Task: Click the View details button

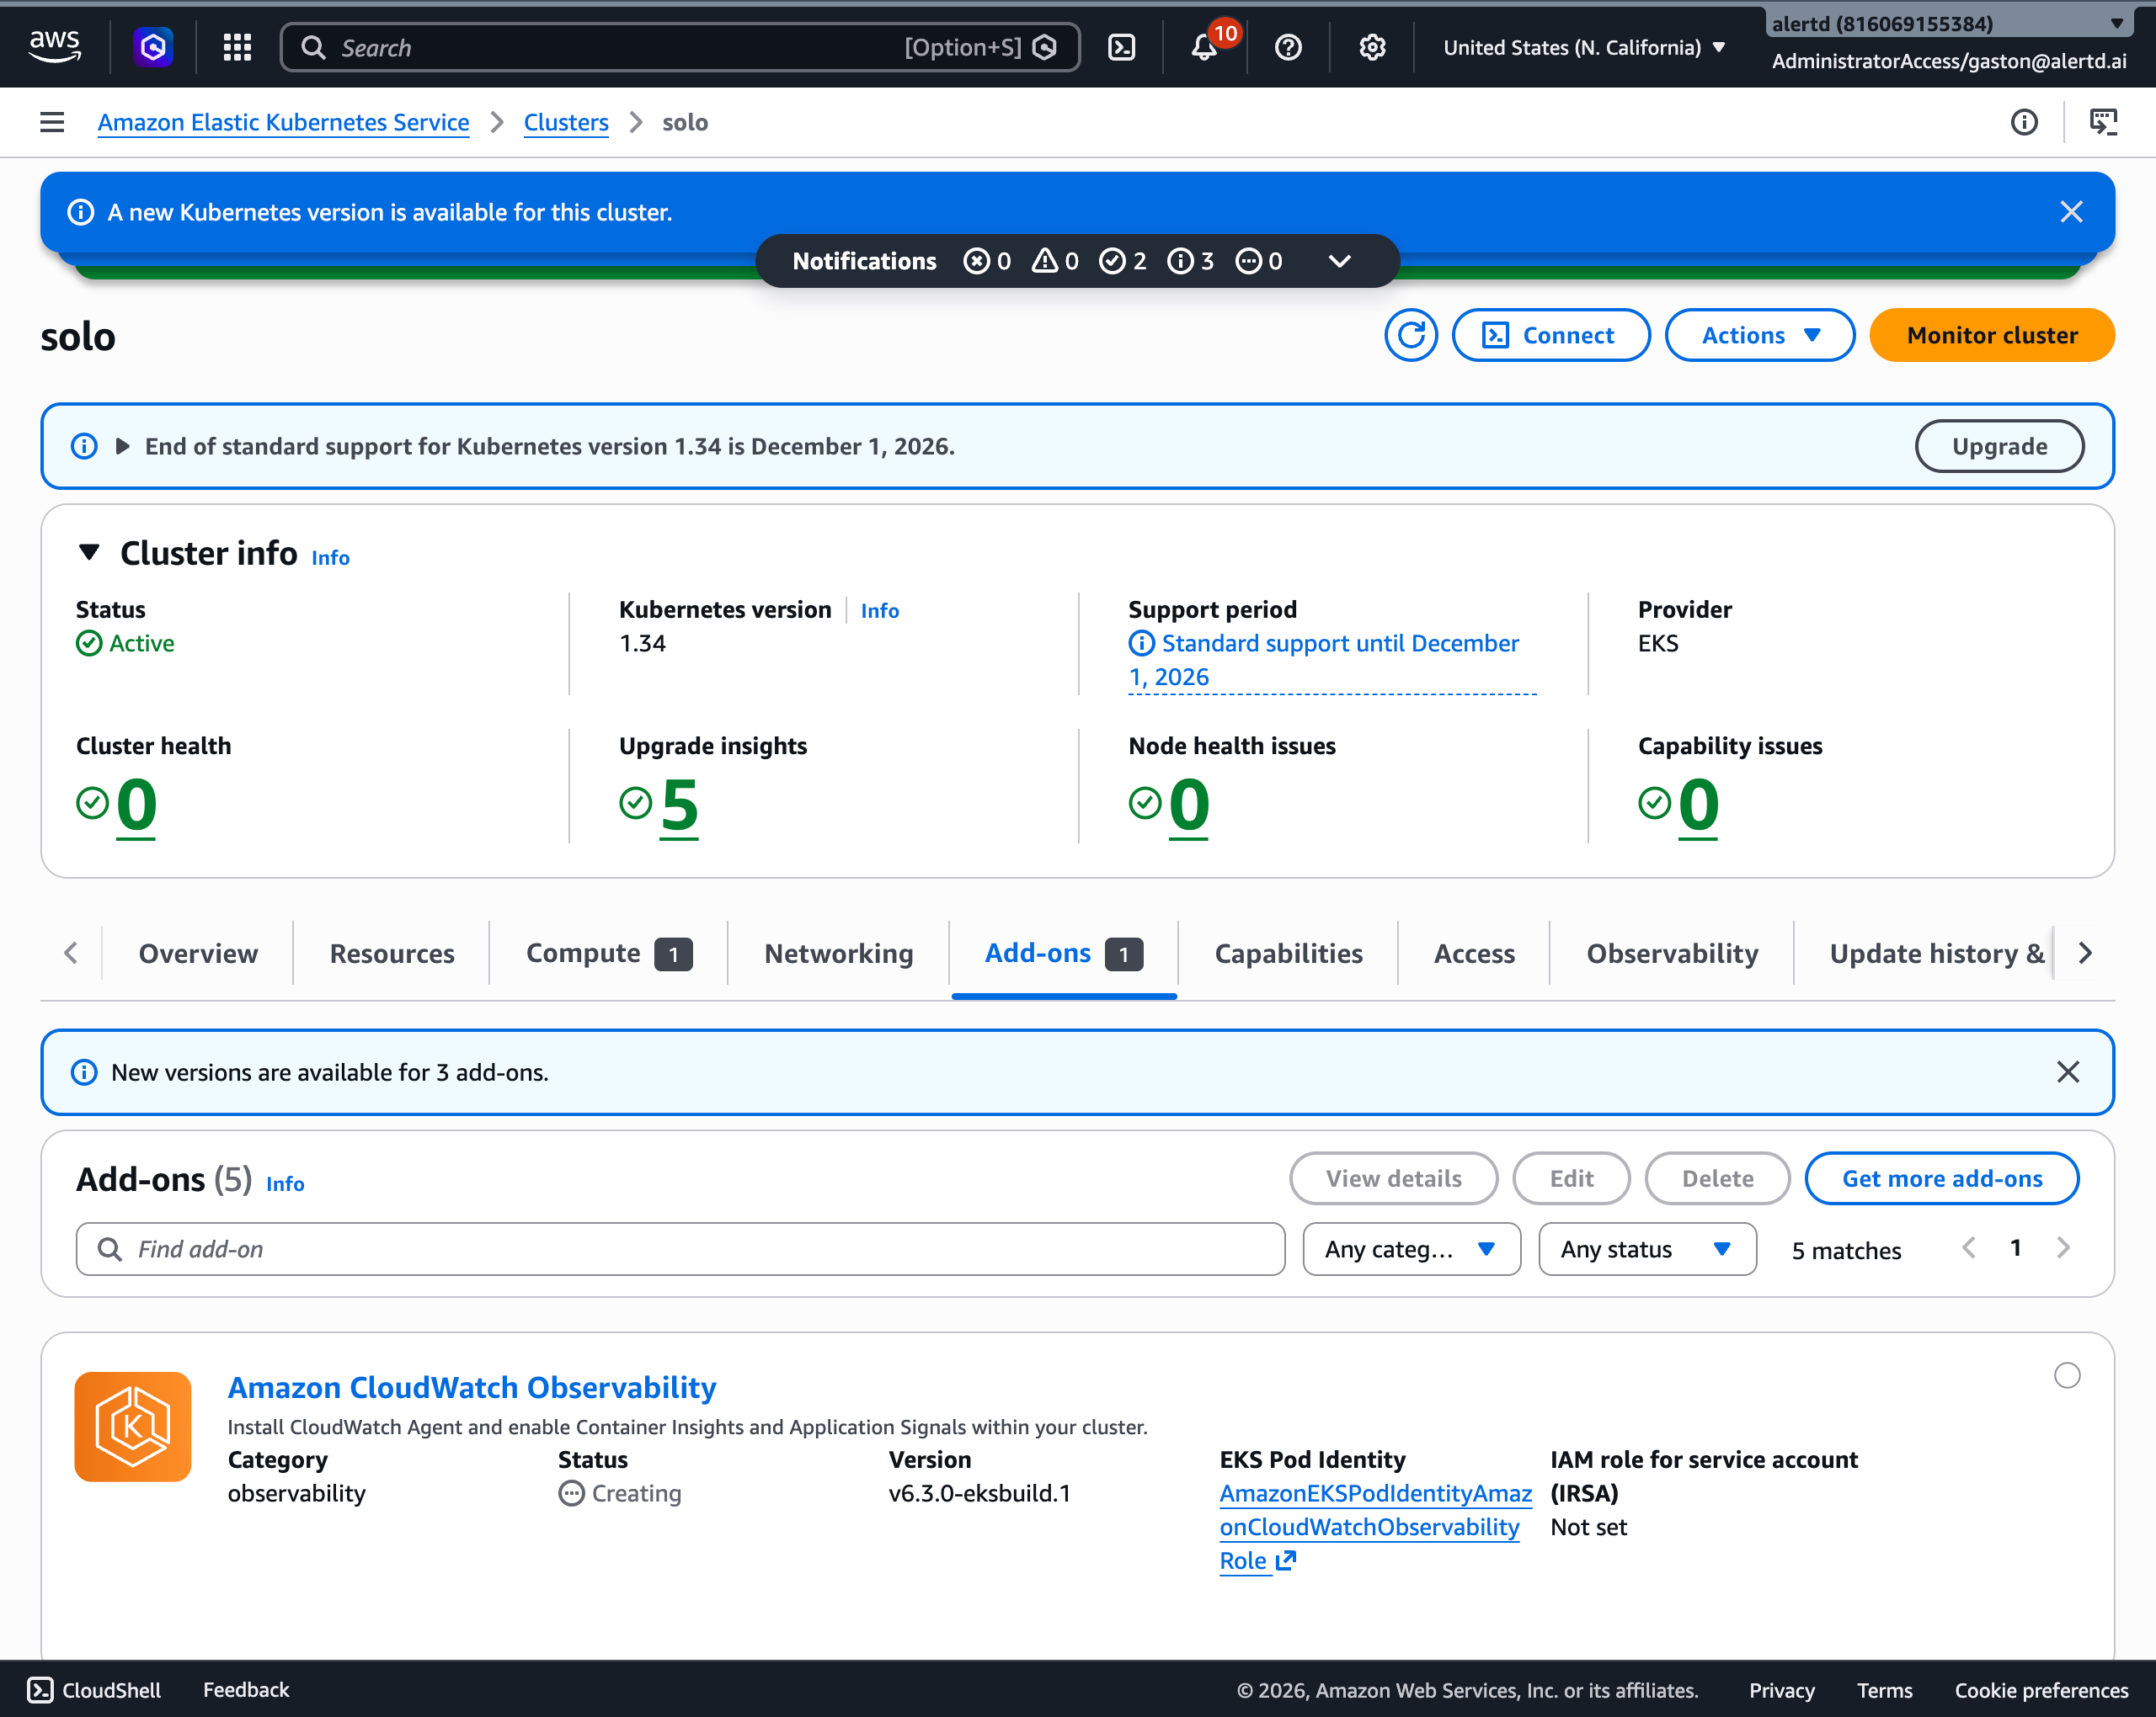Action: tap(1393, 1178)
